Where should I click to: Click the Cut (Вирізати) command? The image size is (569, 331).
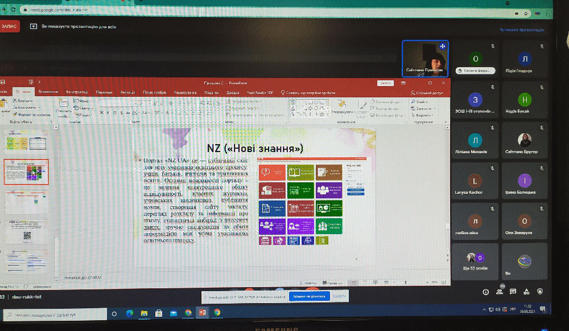coord(23,101)
